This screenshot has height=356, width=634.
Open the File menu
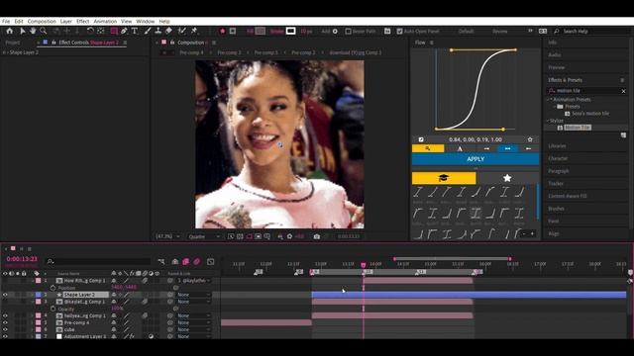click(x=6, y=21)
